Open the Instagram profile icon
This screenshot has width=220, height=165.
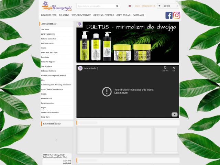(x=177, y=15)
